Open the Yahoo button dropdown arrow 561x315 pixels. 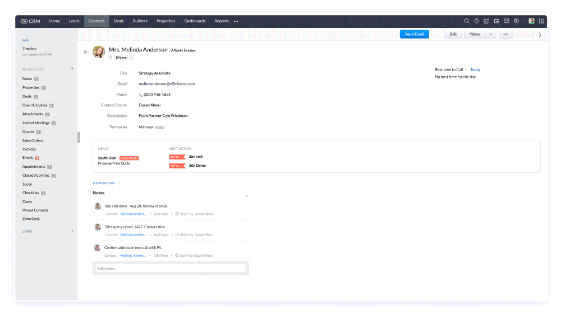pyautogui.click(x=491, y=34)
